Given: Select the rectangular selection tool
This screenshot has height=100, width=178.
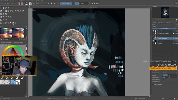Looking at the screenshot, I should click(1, 23).
